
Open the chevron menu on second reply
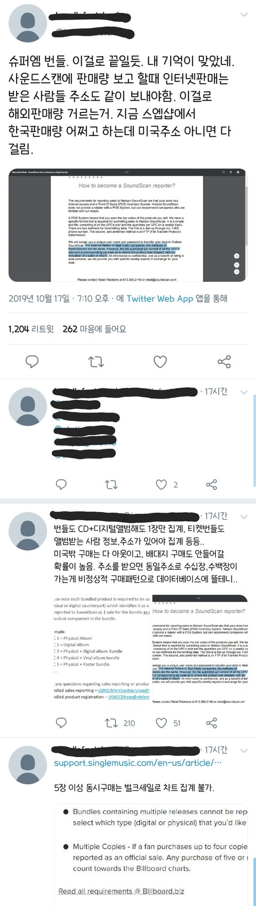click(x=244, y=392)
